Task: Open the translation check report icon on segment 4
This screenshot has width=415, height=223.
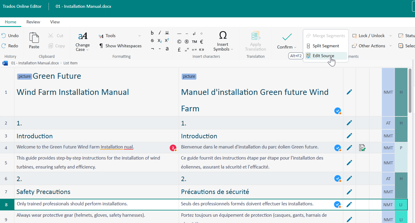Action: tap(362, 147)
